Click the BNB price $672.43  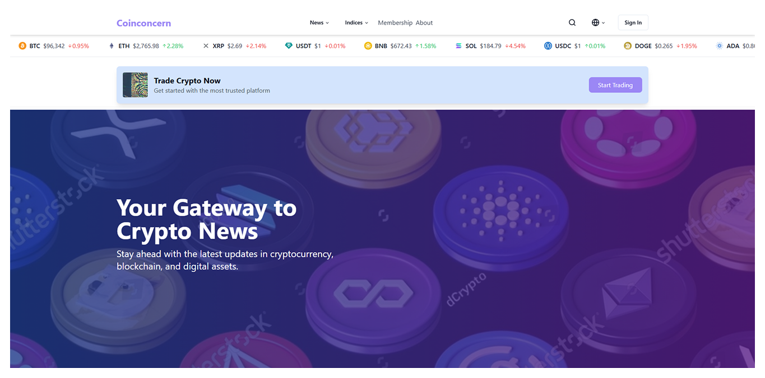[401, 46]
